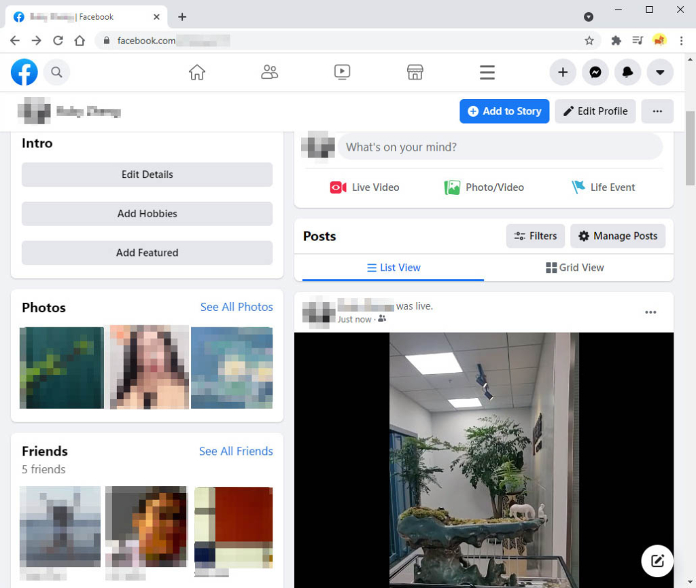Click the Create plus icon
This screenshot has width=696, height=588.
[x=562, y=72]
